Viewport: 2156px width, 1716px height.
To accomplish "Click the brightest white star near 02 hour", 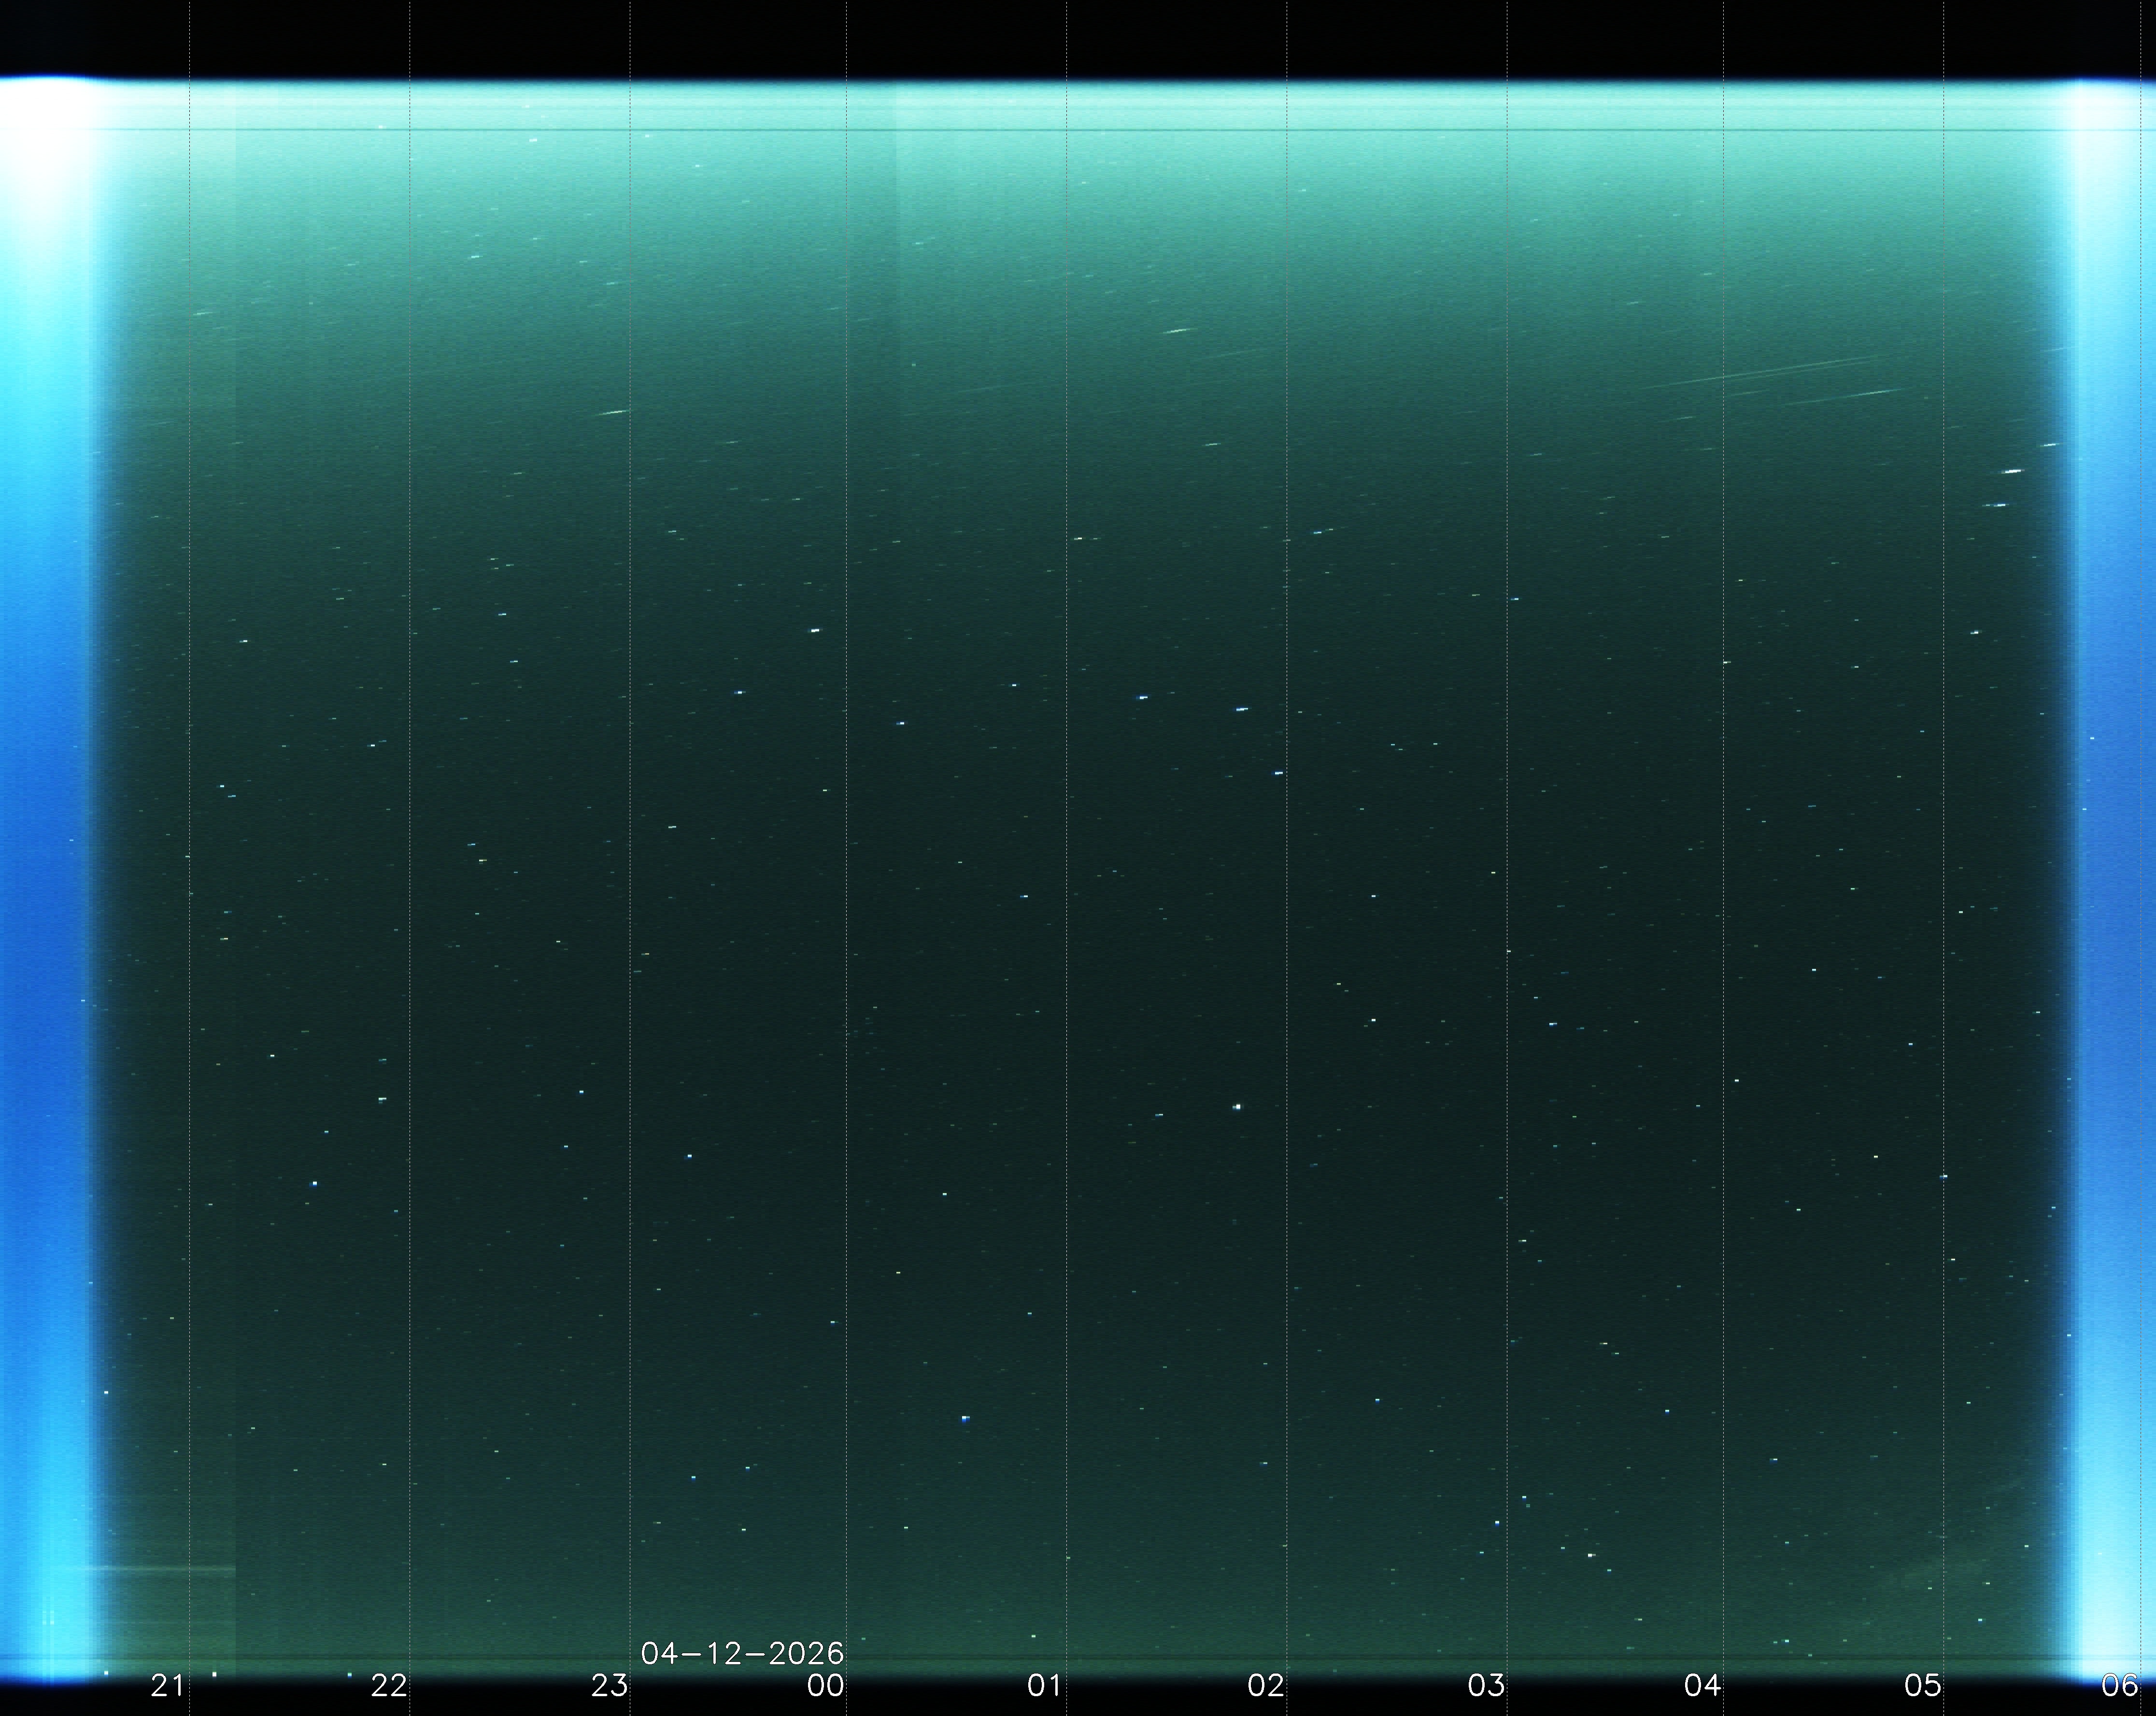I will (x=1238, y=1107).
